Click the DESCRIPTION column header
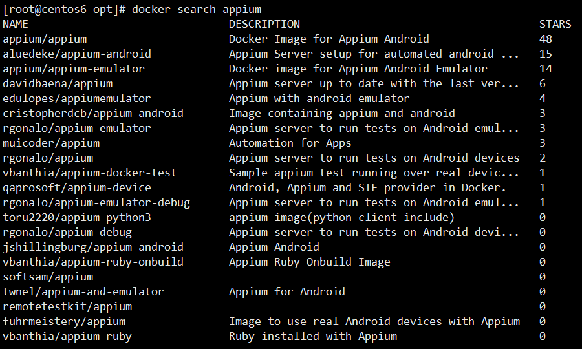This screenshot has height=349, width=582. pyautogui.click(x=264, y=24)
